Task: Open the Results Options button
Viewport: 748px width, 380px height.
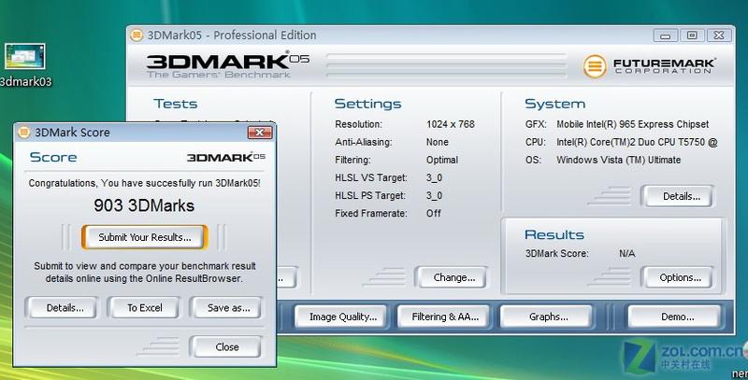Action: tap(680, 277)
